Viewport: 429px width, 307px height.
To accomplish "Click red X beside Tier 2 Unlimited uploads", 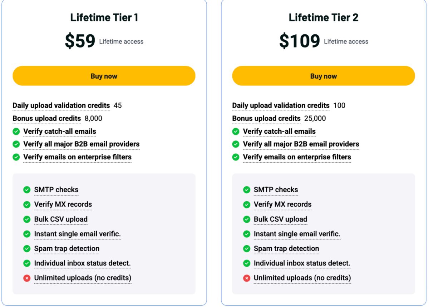I will (x=246, y=278).
